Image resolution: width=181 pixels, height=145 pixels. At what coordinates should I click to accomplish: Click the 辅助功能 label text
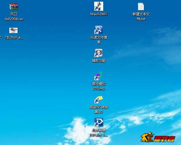pos(99,61)
